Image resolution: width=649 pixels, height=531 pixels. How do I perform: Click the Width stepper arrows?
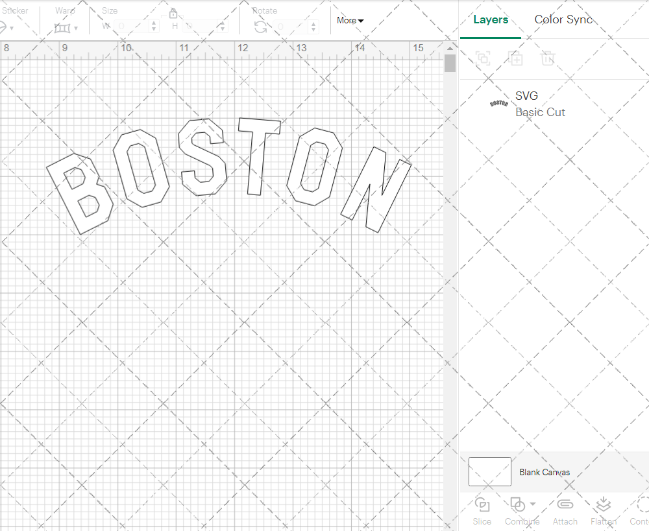(154, 27)
